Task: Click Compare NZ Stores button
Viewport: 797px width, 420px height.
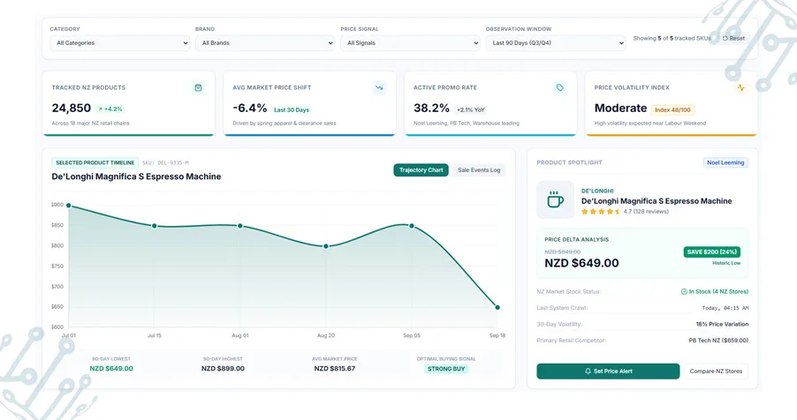Action: [x=716, y=371]
